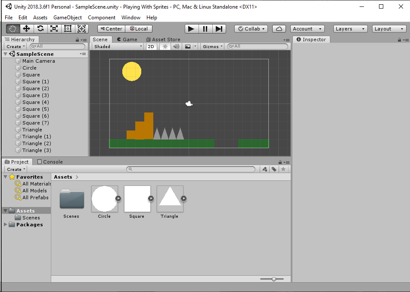This screenshot has width=410, height=292.
Task: Open Unity cloud services window
Action: tap(278, 28)
